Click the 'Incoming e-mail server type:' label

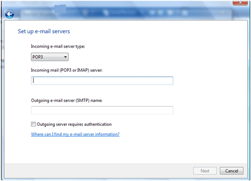pyautogui.click(x=58, y=46)
